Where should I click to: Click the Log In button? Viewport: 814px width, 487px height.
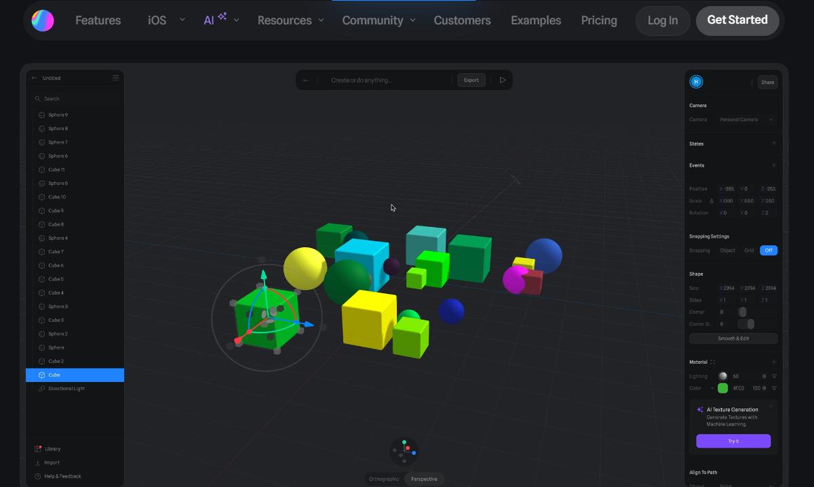pyautogui.click(x=663, y=20)
